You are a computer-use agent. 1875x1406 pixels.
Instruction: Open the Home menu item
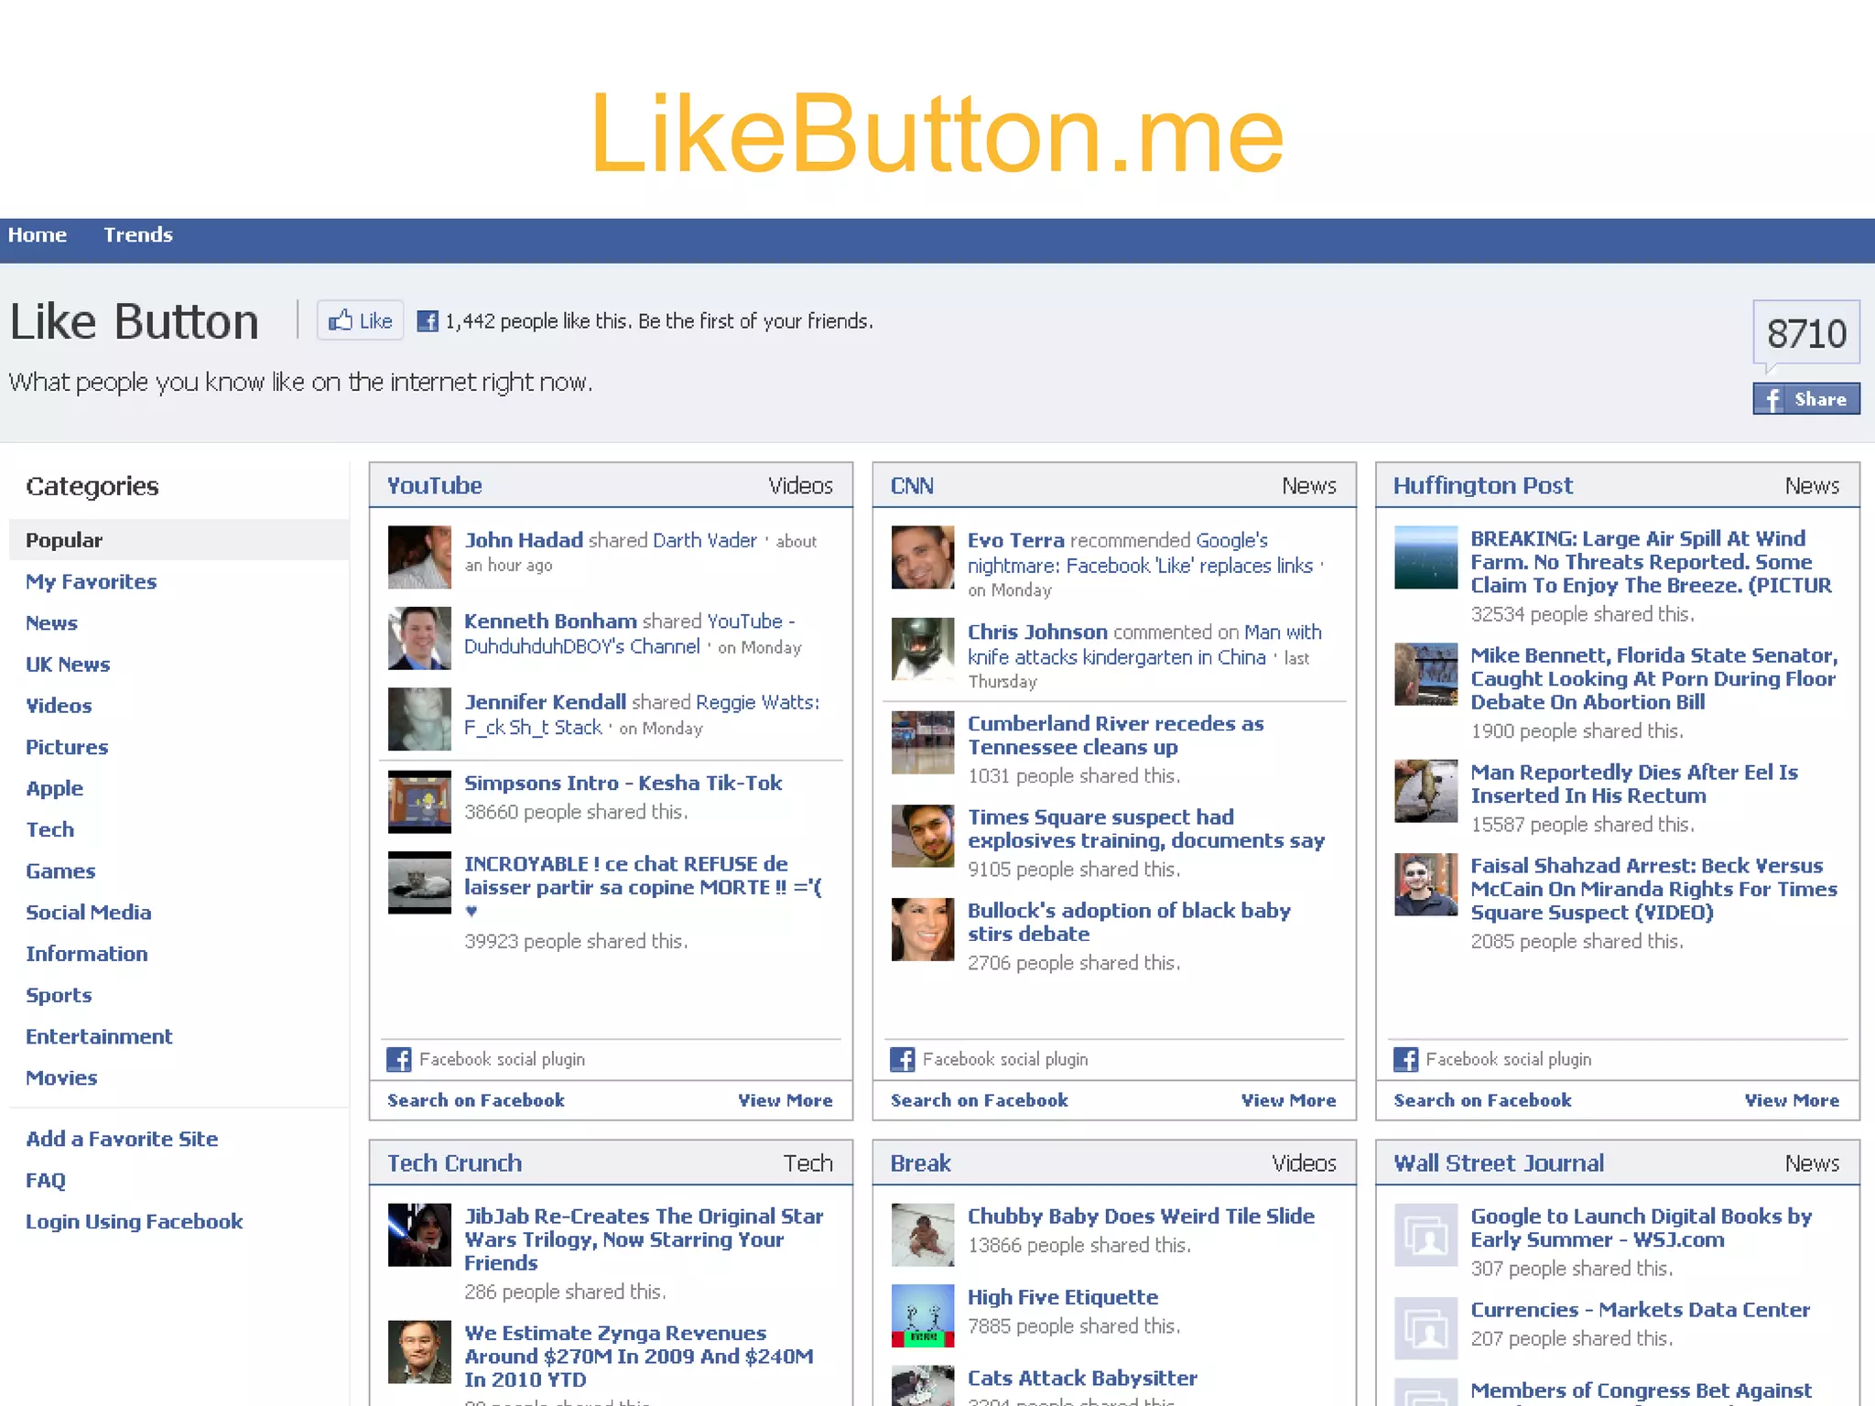[x=38, y=235]
